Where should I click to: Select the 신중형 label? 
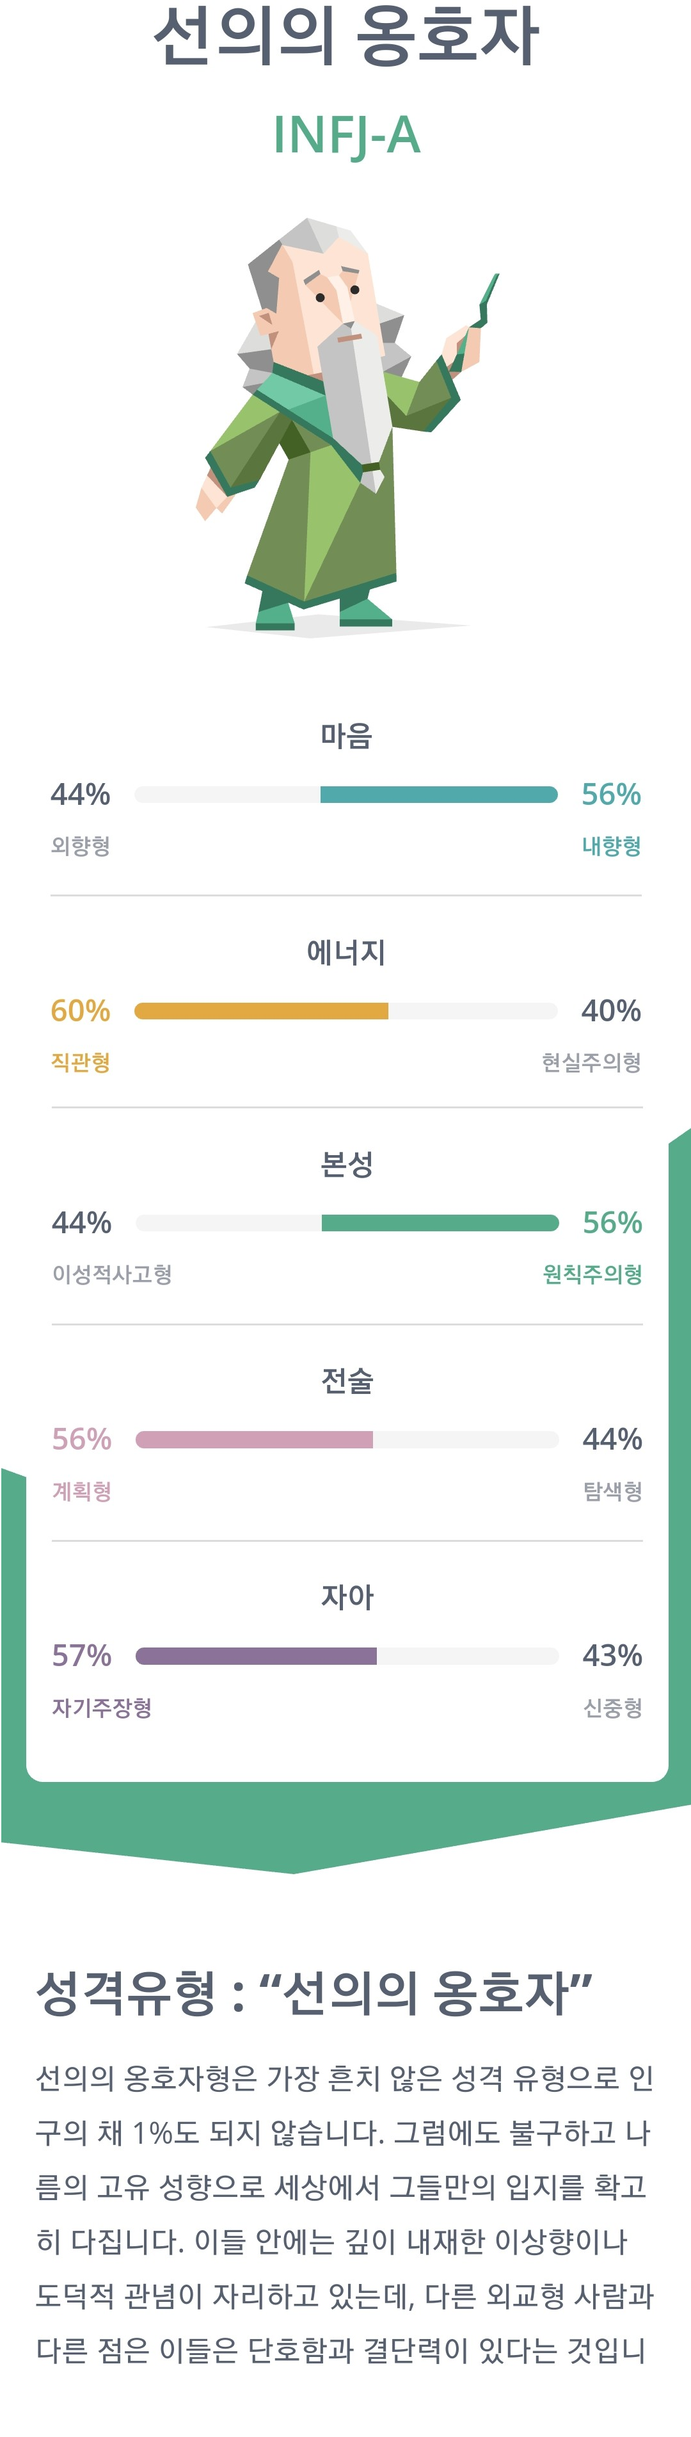pyautogui.click(x=612, y=1708)
